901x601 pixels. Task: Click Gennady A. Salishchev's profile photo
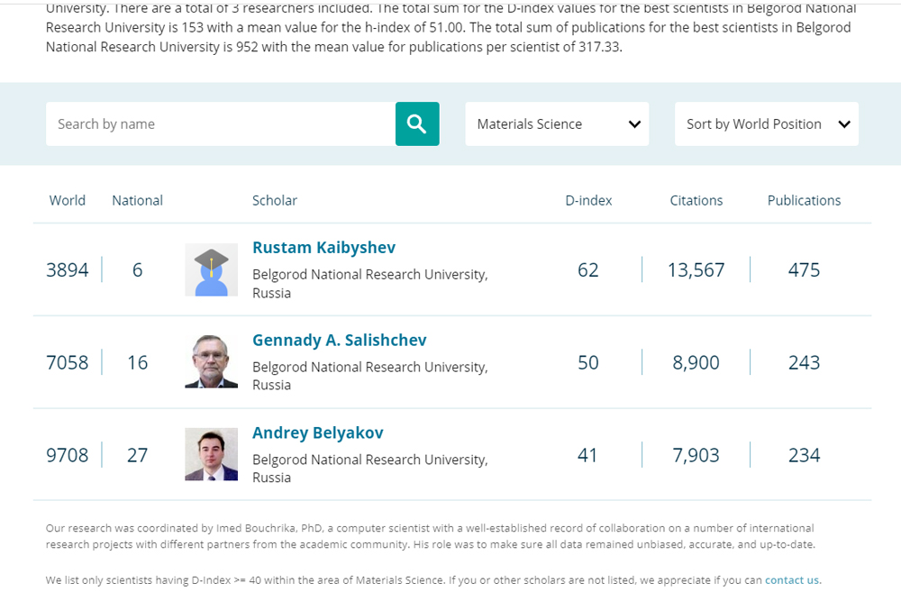point(211,362)
